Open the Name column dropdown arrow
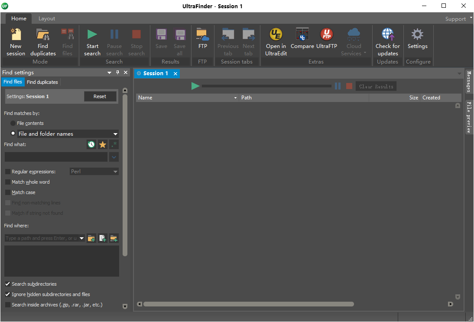The image size is (474, 322). (x=235, y=98)
